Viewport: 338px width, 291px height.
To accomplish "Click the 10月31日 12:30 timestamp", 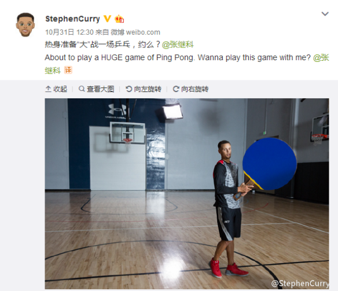I will point(69,32).
